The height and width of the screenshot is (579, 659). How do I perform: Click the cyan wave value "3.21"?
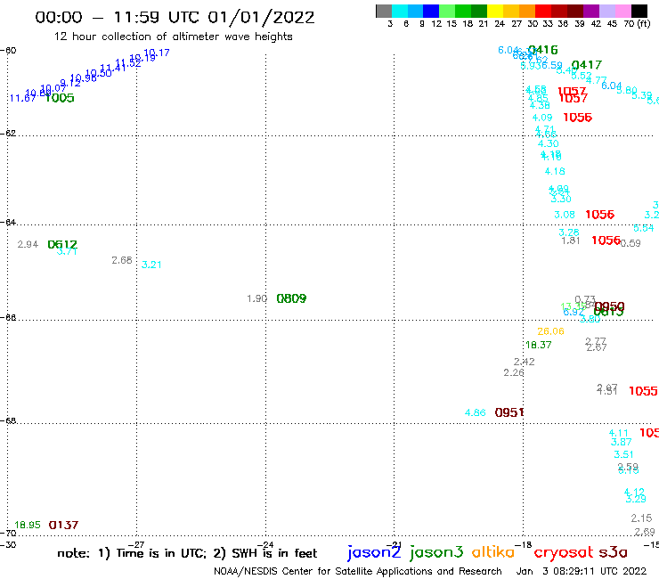click(151, 265)
